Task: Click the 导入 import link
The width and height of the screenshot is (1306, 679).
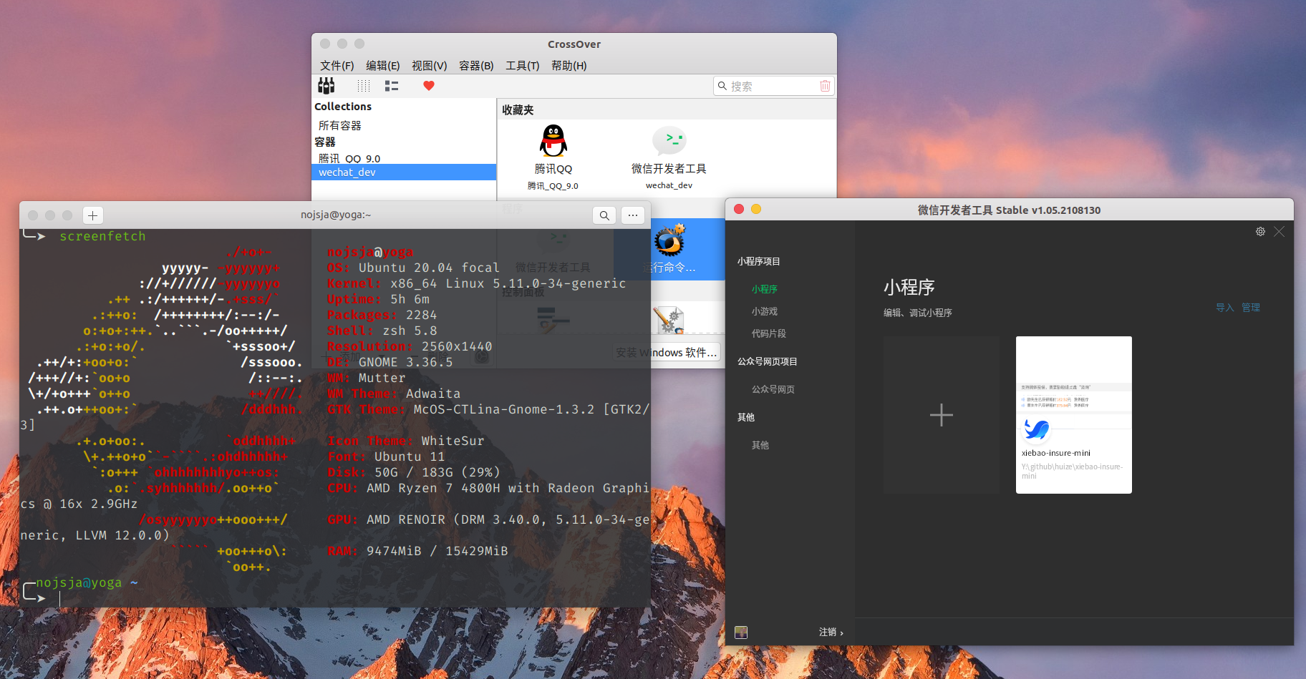Action: [1224, 307]
